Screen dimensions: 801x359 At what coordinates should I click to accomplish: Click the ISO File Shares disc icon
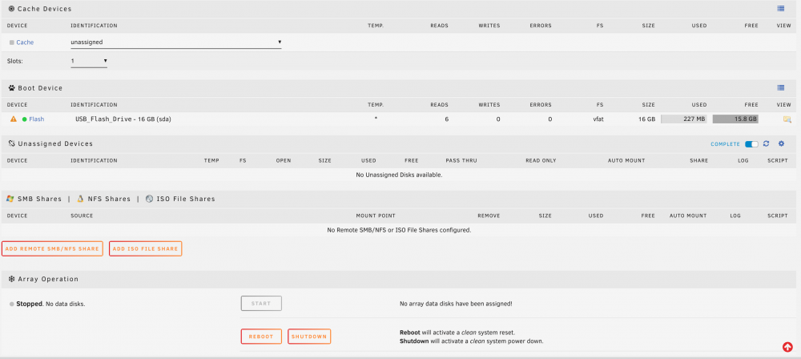click(149, 199)
